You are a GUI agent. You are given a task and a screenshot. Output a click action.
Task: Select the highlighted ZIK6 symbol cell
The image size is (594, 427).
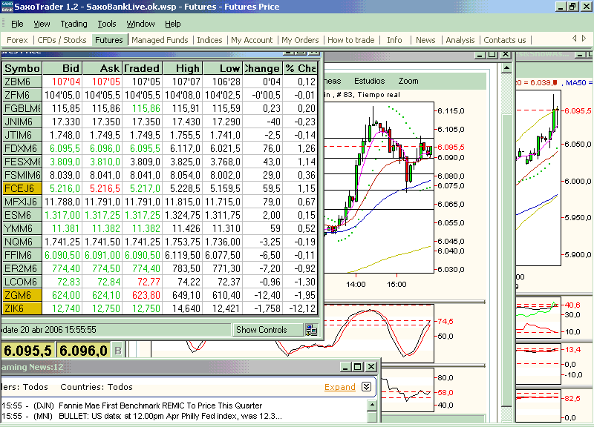tap(22, 308)
